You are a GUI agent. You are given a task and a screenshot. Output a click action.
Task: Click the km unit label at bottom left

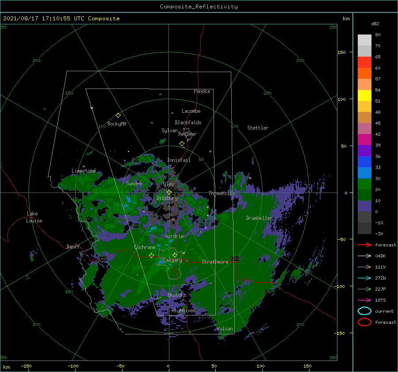tap(6, 367)
